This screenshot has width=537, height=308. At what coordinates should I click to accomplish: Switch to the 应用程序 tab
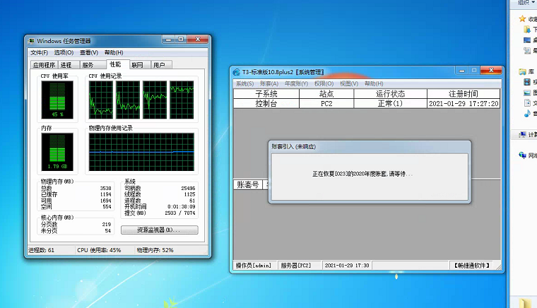point(45,65)
